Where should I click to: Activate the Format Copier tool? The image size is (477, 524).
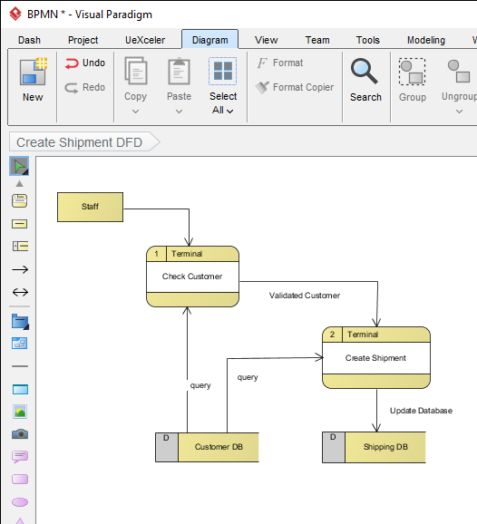[x=295, y=88]
